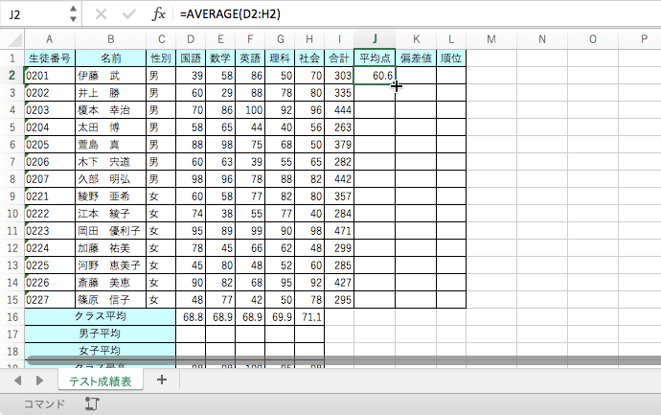
Task: Open the Name Box dropdown arrows
Action: (x=73, y=14)
